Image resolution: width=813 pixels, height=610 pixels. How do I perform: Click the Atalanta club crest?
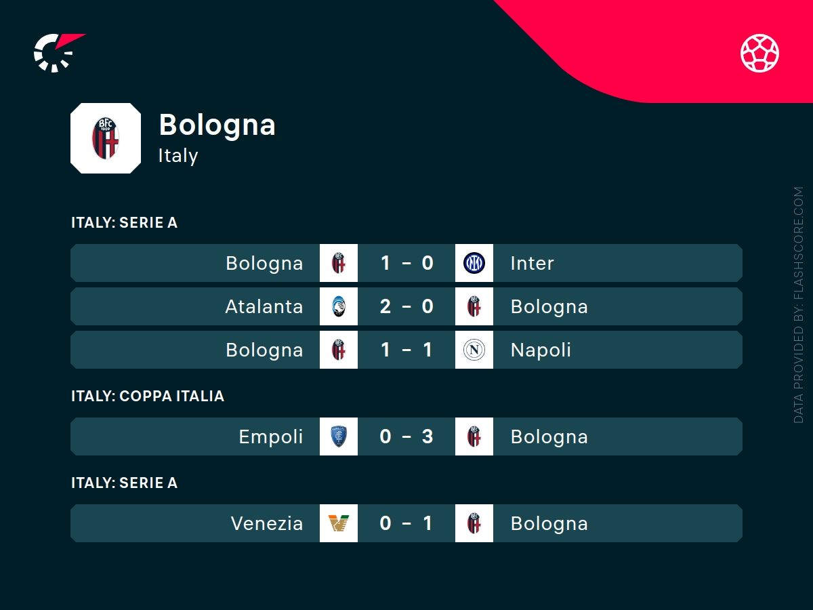pyautogui.click(x=339, y=306)
